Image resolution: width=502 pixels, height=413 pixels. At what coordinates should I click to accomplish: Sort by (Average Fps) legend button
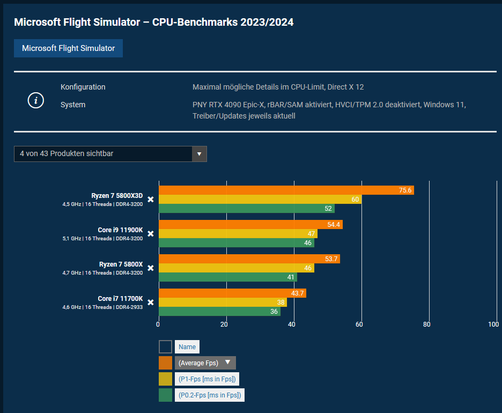point(205,363)
